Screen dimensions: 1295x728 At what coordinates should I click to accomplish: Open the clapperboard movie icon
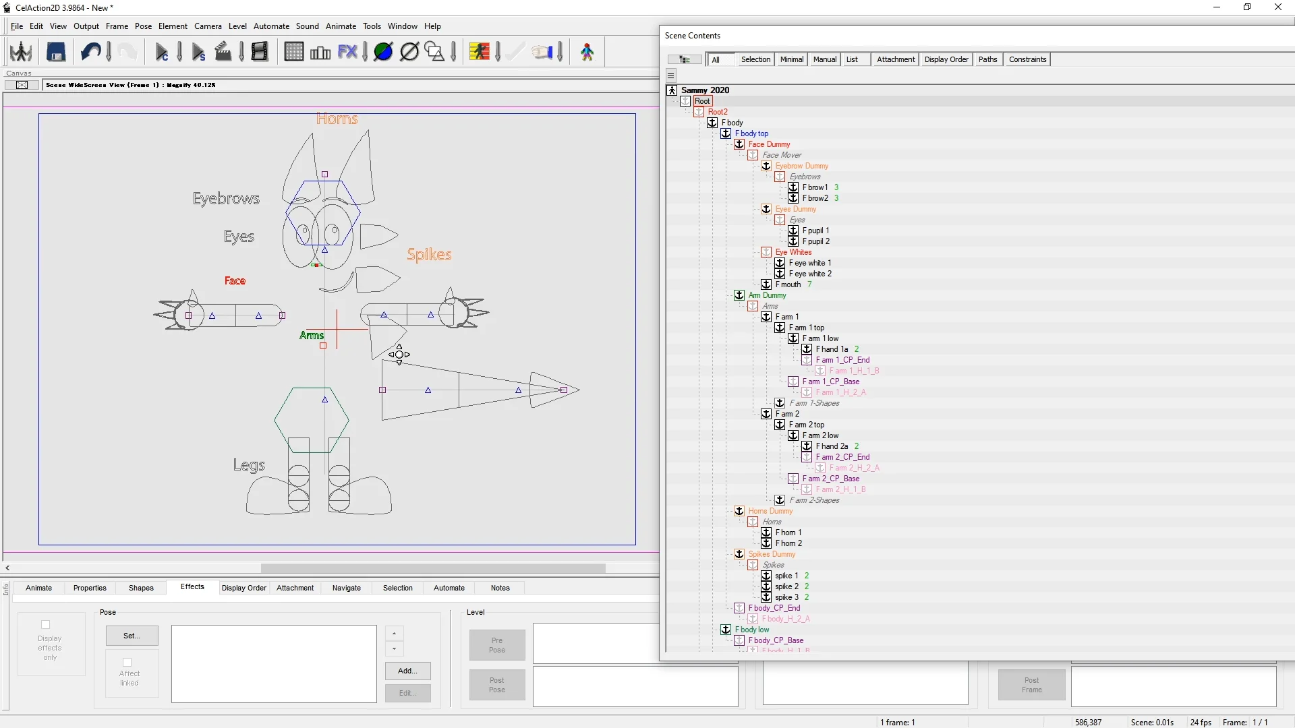coord(223,51)
